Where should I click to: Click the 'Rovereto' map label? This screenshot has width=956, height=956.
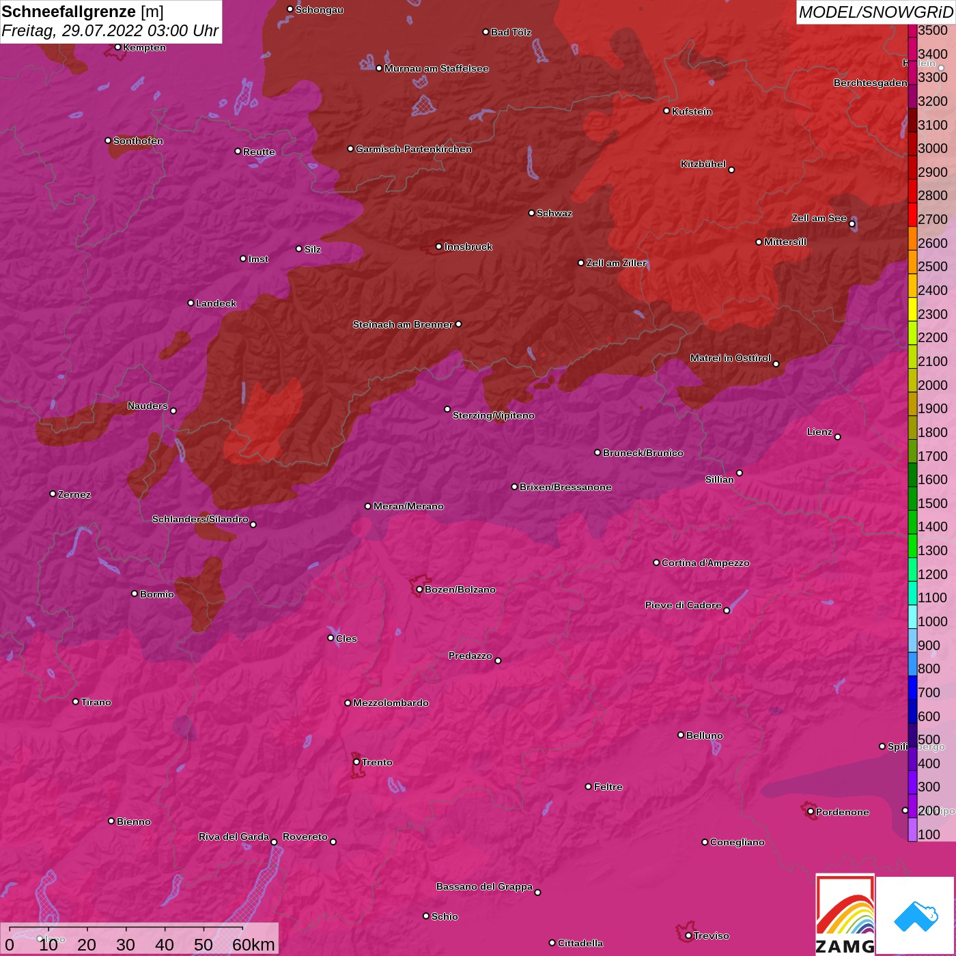305,836
